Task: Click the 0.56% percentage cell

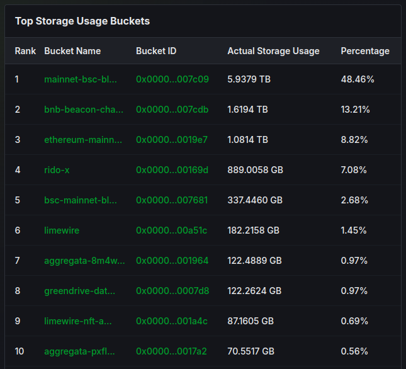Action: coord(354,351)
